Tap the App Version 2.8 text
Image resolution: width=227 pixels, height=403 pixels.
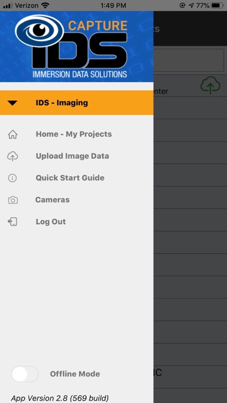[x=60, y=398]
